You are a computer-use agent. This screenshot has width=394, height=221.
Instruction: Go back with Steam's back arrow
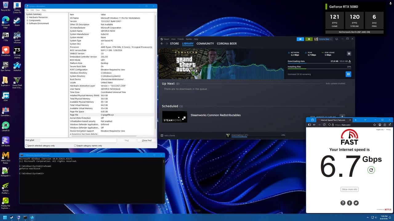point(162,44)
